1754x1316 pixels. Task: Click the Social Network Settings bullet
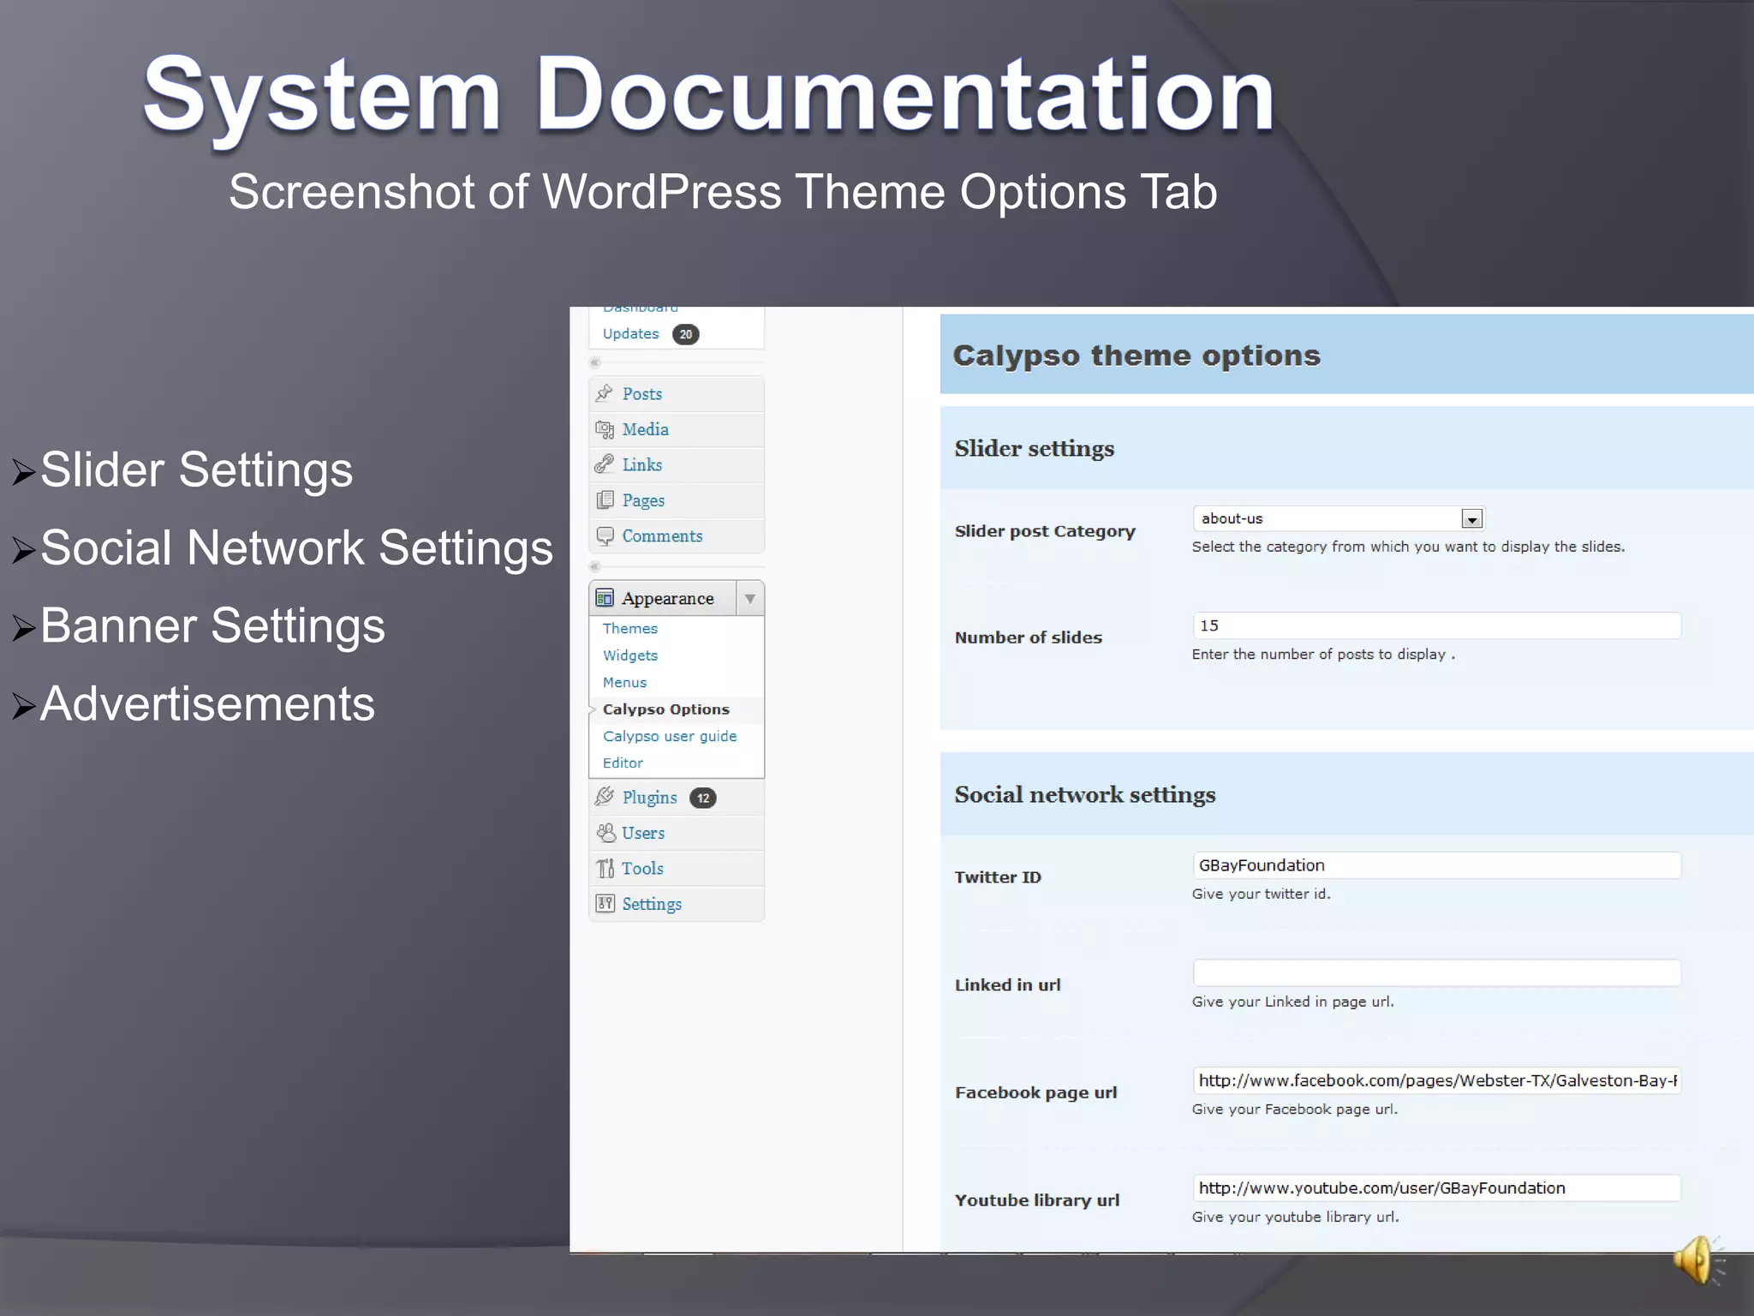tap(296, 547)
